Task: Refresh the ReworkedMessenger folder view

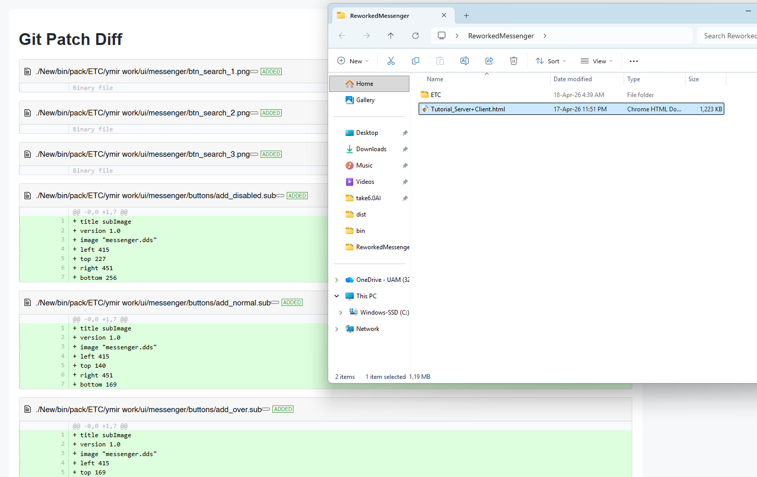Action: (416, 36)
